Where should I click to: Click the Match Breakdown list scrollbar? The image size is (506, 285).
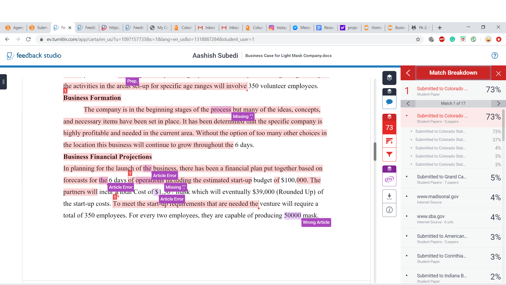point(504,125)
